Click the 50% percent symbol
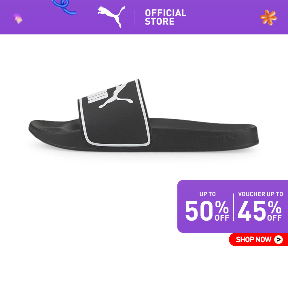 [222, 207]
